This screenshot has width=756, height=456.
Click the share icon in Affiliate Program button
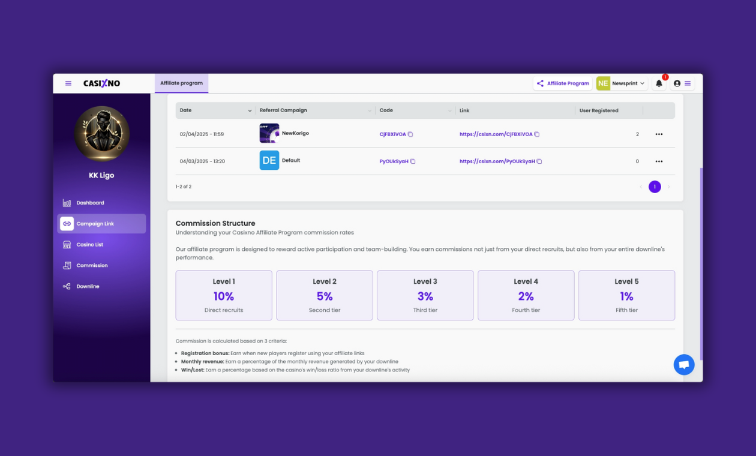coord(540,83)
